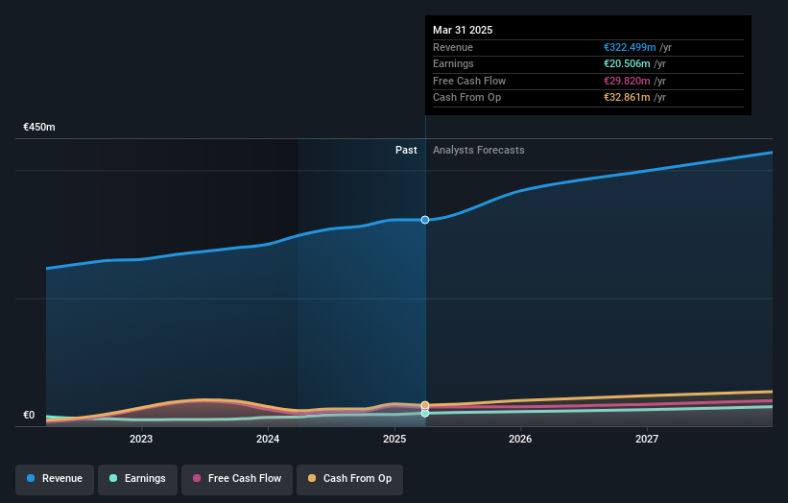Select the 2027 x-axis label
The width and height of the screenshot is (788, 503).
[x=647, y=439]
